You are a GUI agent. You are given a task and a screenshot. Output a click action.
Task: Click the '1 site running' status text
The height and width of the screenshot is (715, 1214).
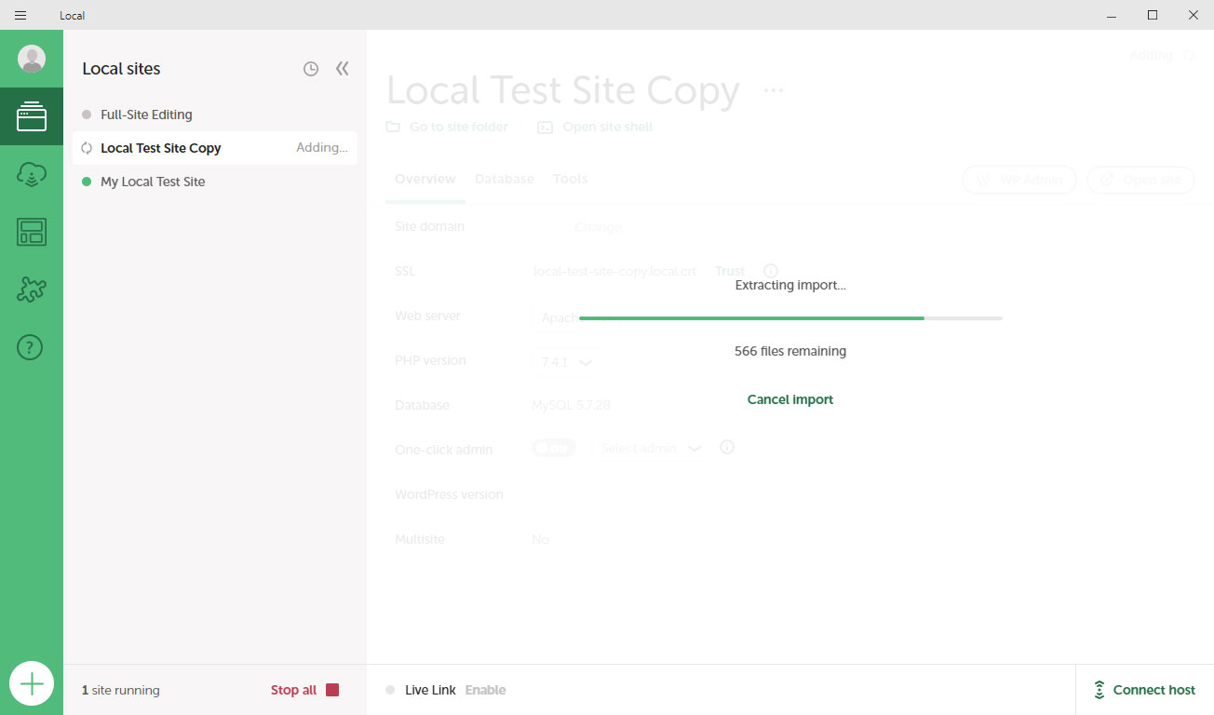tap(121, 690)
